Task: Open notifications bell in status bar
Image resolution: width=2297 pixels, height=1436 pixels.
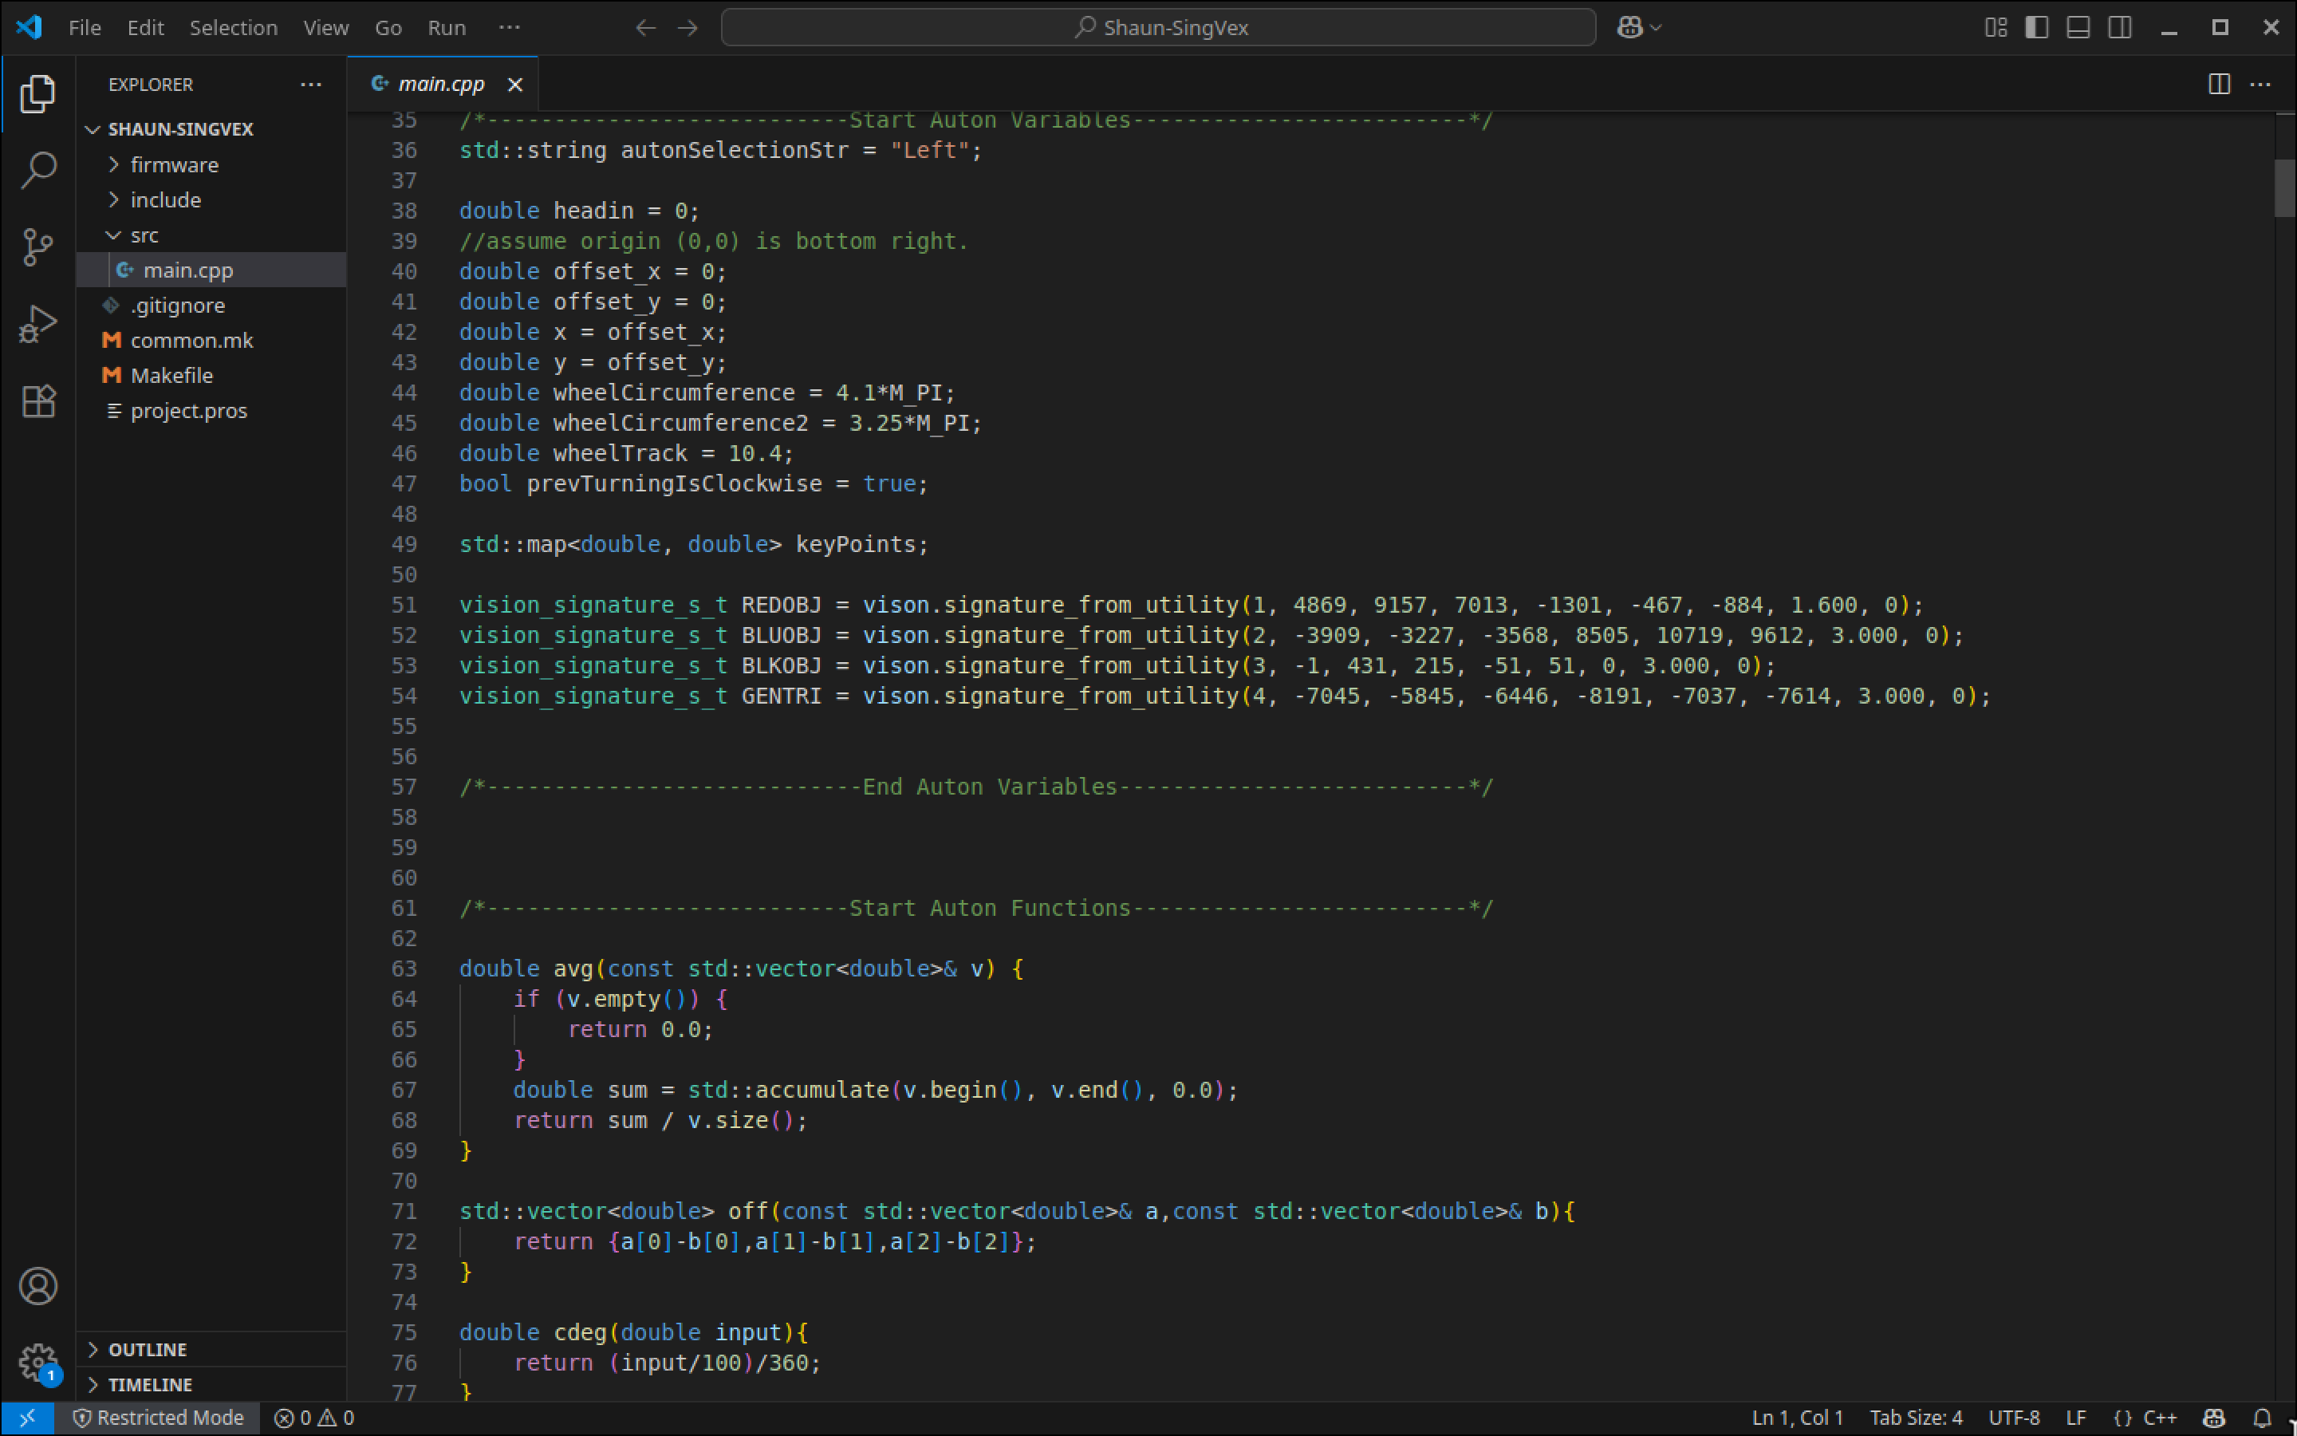Action: (2262, 1418)
